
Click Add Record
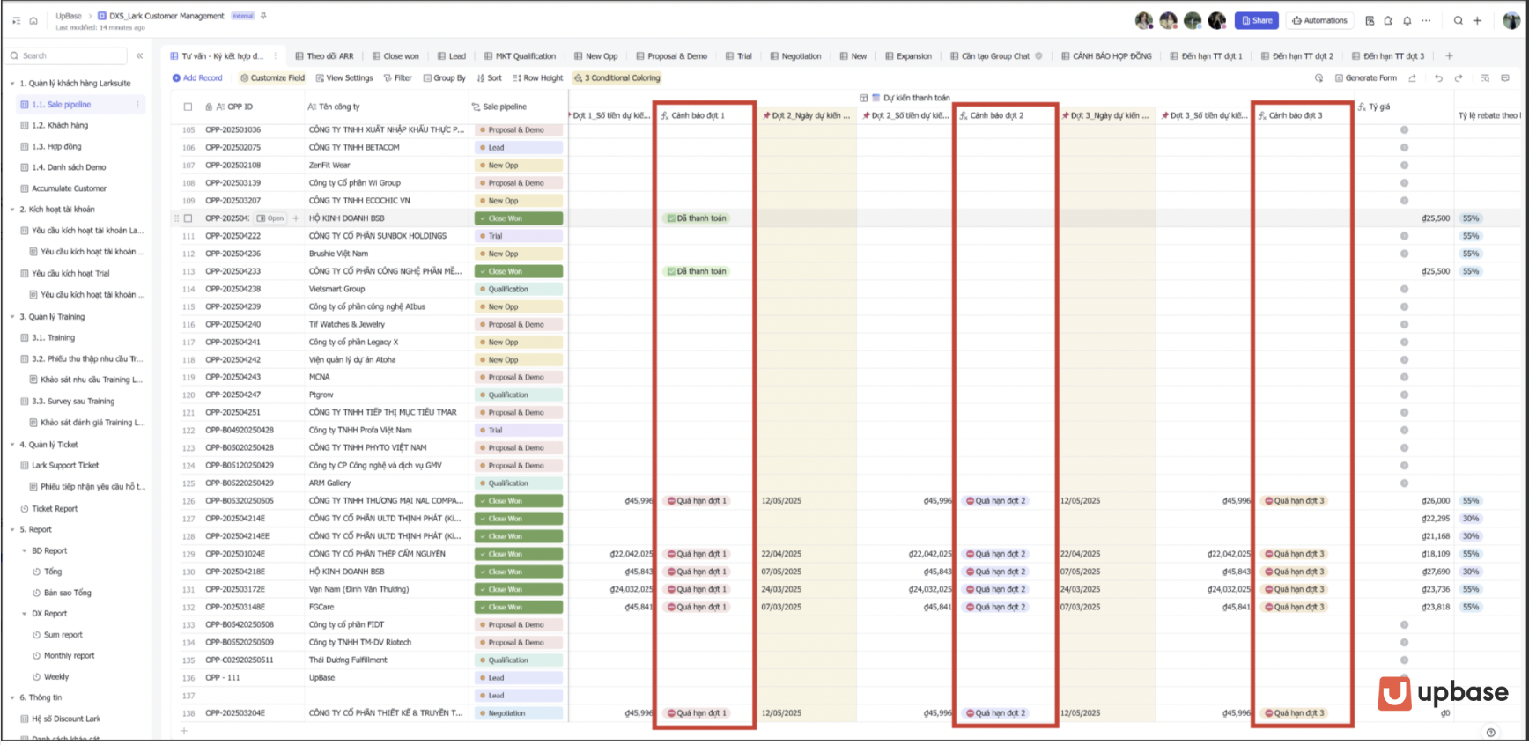(x=197, y=77)
